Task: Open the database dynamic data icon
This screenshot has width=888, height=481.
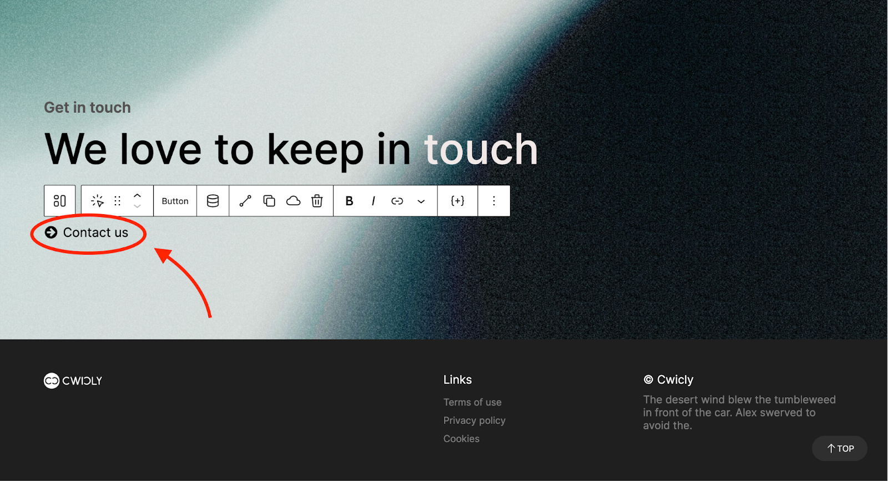Action: pos(213,201)
